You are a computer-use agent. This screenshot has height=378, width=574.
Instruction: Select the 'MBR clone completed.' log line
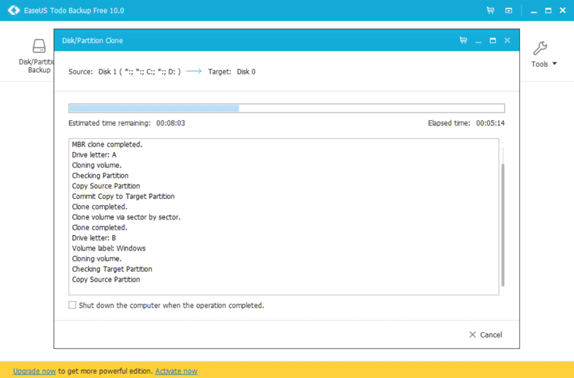[x=107, y=144]
